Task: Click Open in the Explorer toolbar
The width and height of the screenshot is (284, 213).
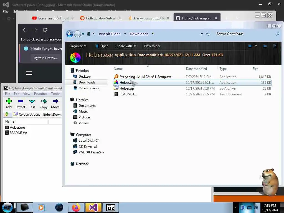Action: coord(102,46)
